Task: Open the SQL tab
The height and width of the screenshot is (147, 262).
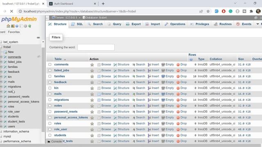Action: [x=77, y=24]
